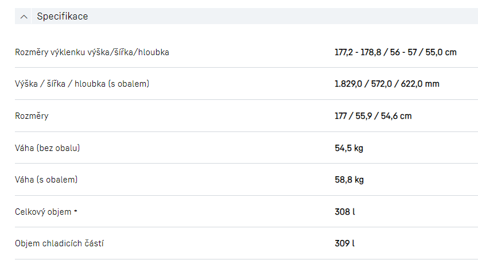Select the Rozměry row label

point(32,116)
